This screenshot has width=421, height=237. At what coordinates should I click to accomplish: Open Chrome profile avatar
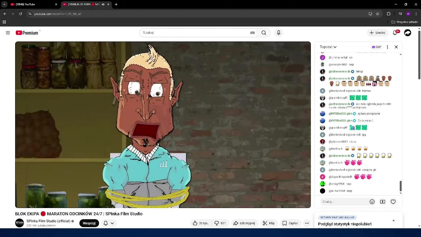tap(408, 14)
